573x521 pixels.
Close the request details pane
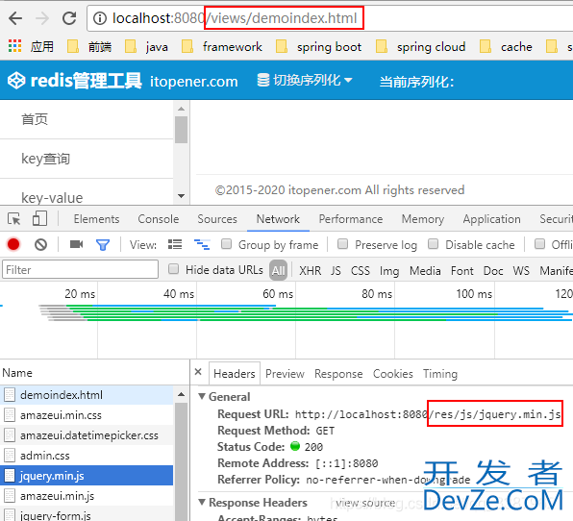point(198,372)
